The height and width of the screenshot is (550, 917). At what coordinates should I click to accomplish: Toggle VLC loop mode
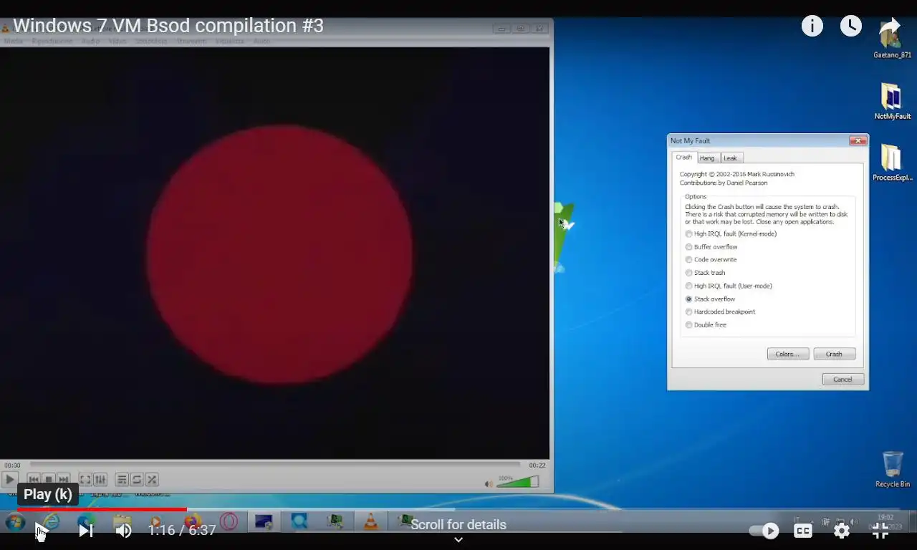coord(137,480)
